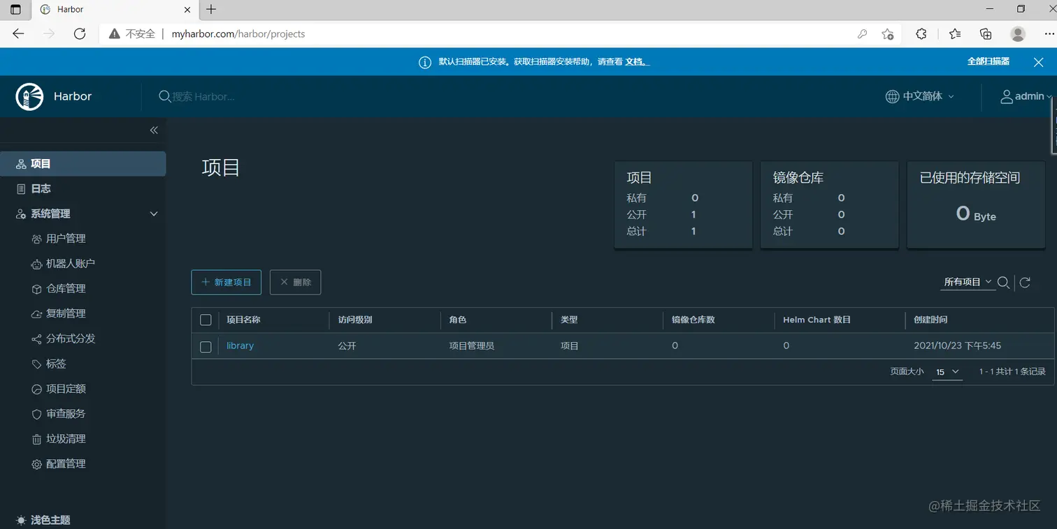
Task: Click the 2021/10/23 下午5:45 creation time cell
Action: [x=957, y=345]
